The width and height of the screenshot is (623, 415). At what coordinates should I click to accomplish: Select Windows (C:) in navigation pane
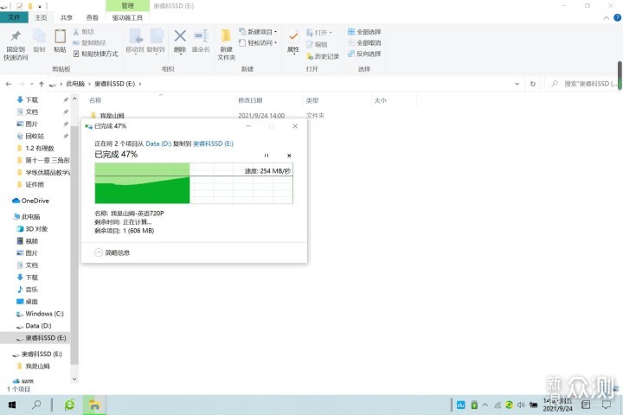pos(40,313)
